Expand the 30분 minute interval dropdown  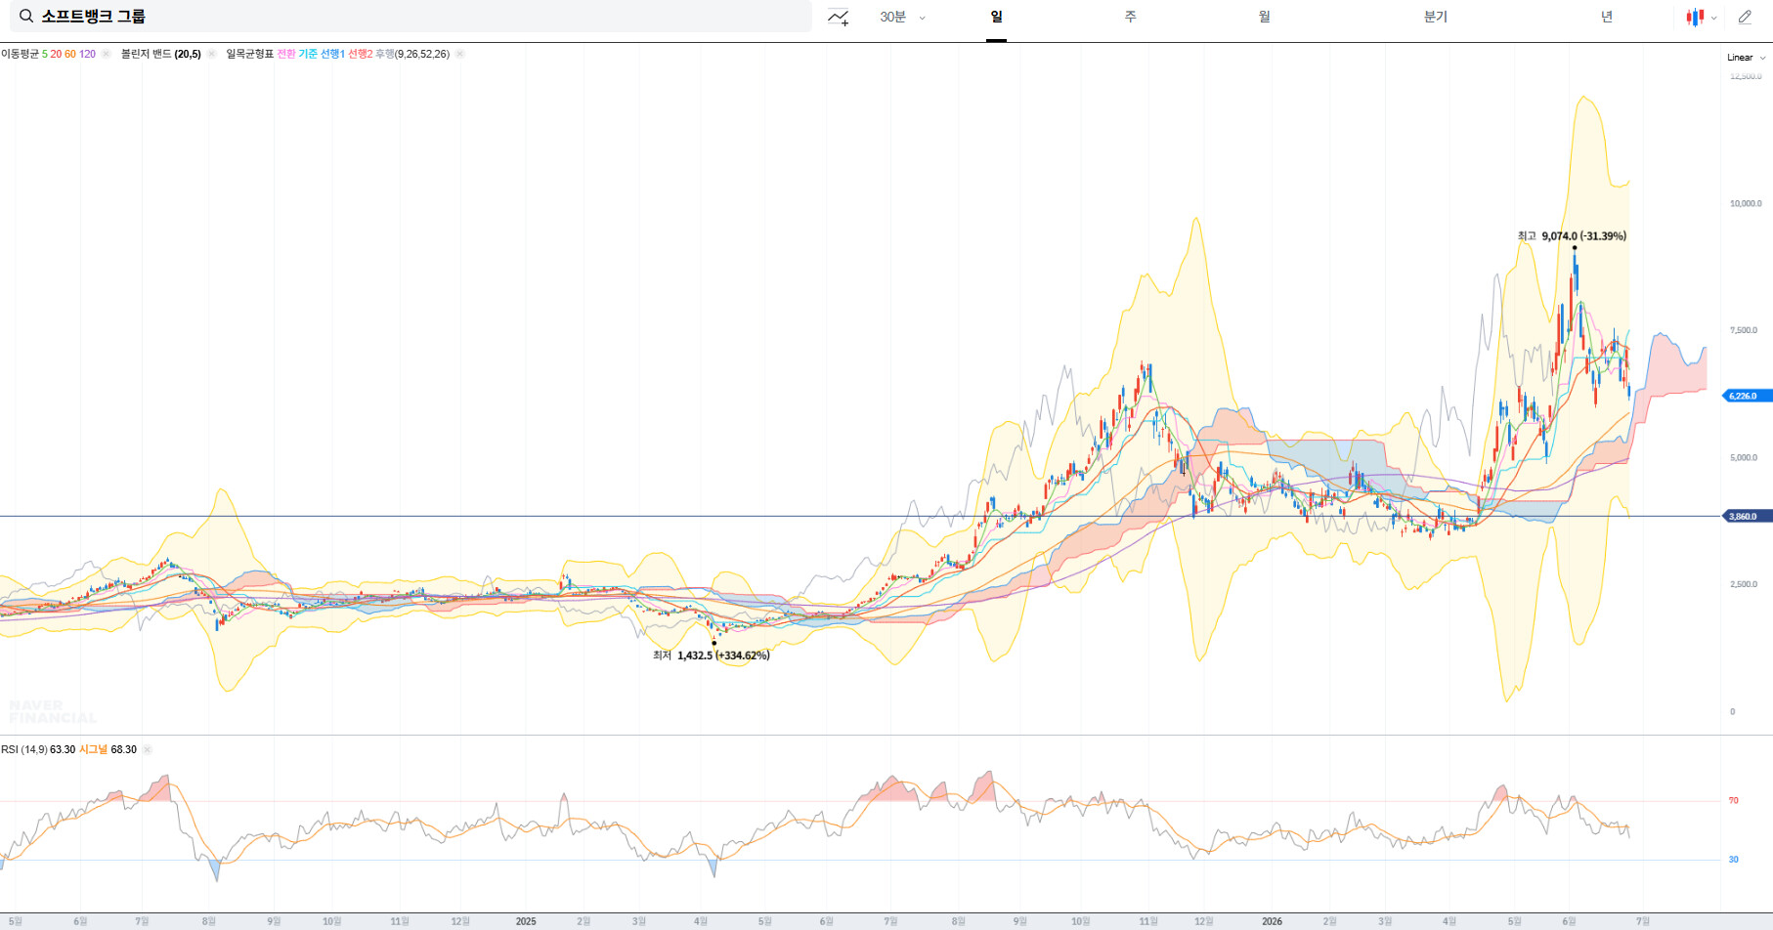click(x=902, y=17)
